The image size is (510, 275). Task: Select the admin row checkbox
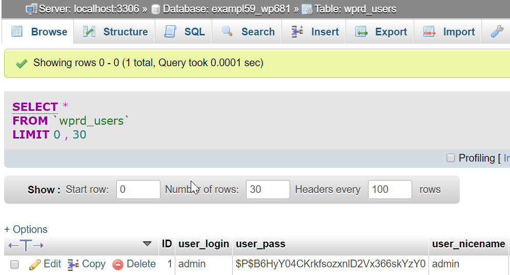coord(15,265)
